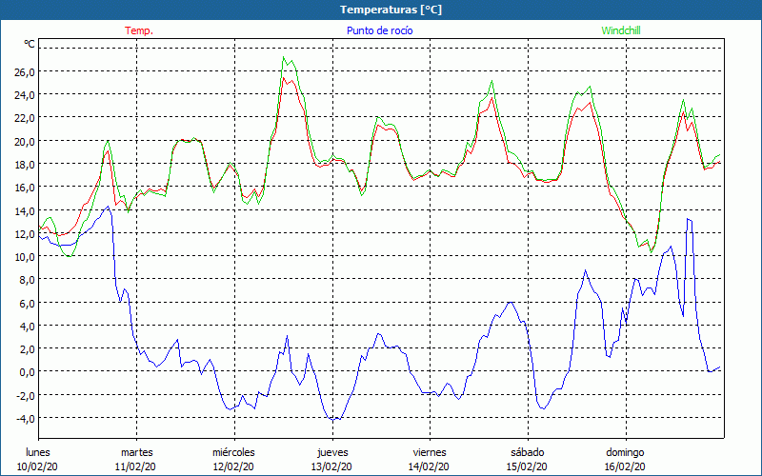The width and height of the screenshot is (762, 476).
Task: Click the -4,0 y-axis value
Action: (x=26, y=419)
